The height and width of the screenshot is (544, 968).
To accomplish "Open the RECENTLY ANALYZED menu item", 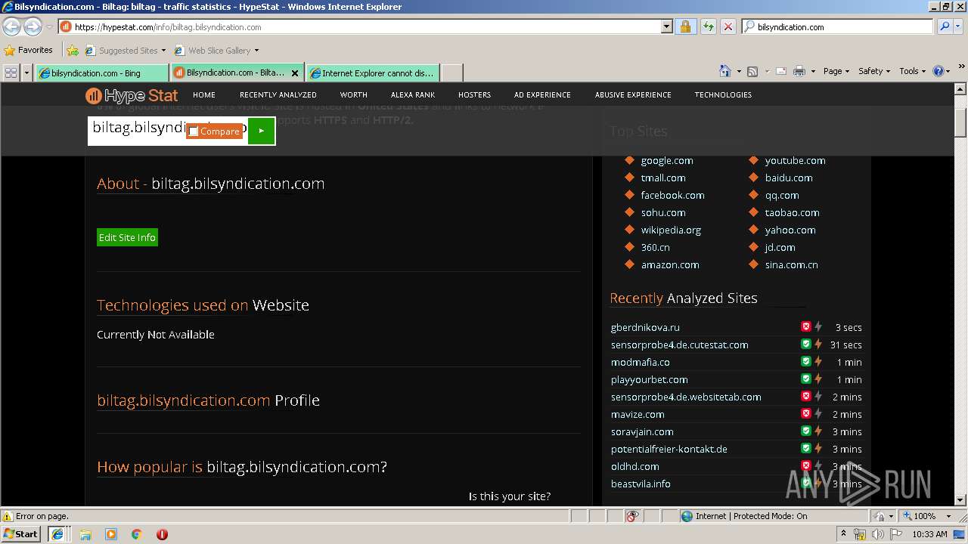I will point(278,95).
